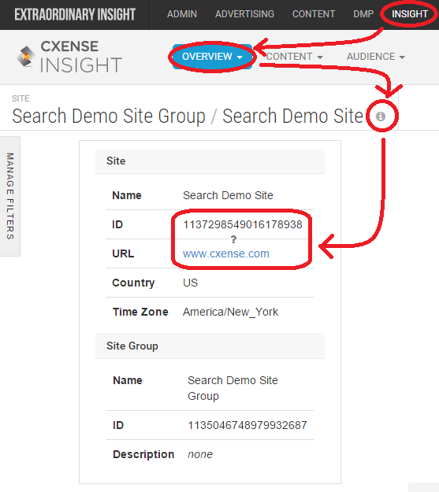Click the Country label
The image size is (439, 492).
tap(133, 283)
